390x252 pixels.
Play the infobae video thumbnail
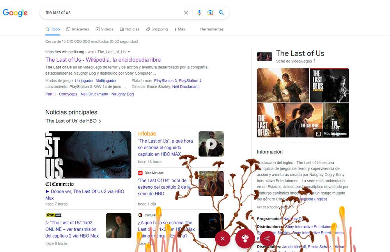tap(211, 144)
